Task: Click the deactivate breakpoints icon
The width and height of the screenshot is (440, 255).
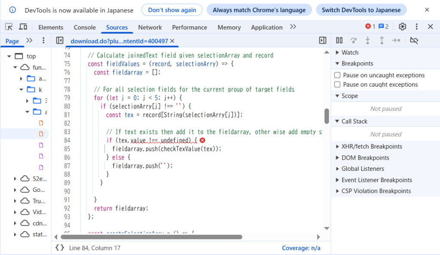Action: pos(414,40)
